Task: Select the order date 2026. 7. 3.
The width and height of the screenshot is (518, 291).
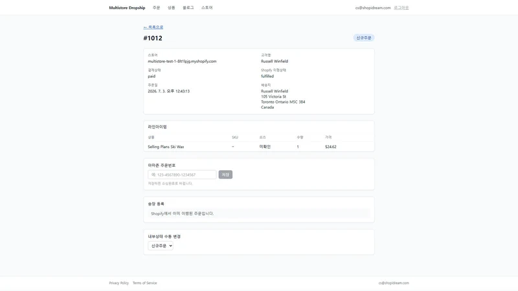Action: tap(168, 91)
